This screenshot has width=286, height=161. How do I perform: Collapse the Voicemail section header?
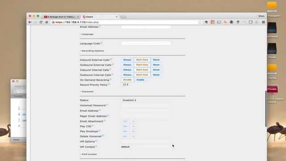click(x=87, y=91)
